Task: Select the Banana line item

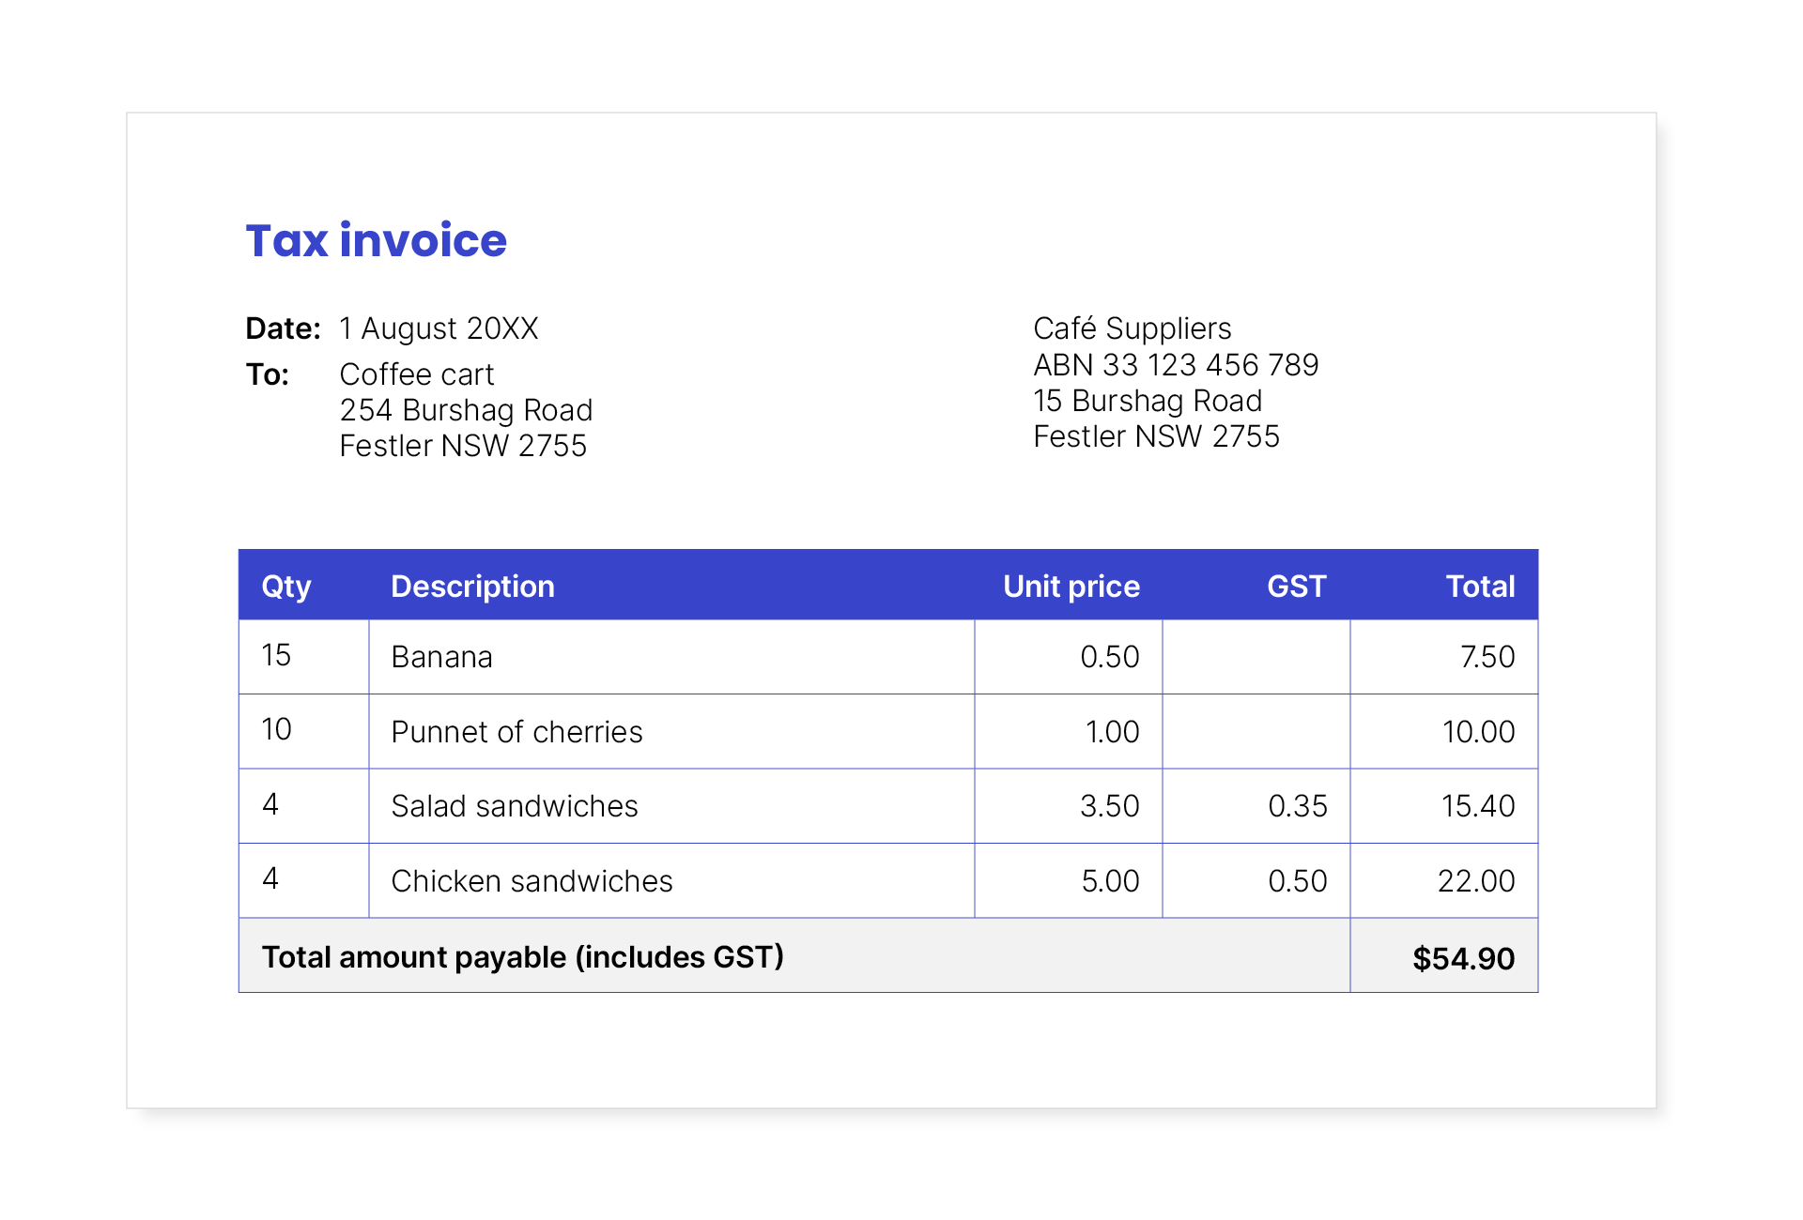Action: coord(441,657)
